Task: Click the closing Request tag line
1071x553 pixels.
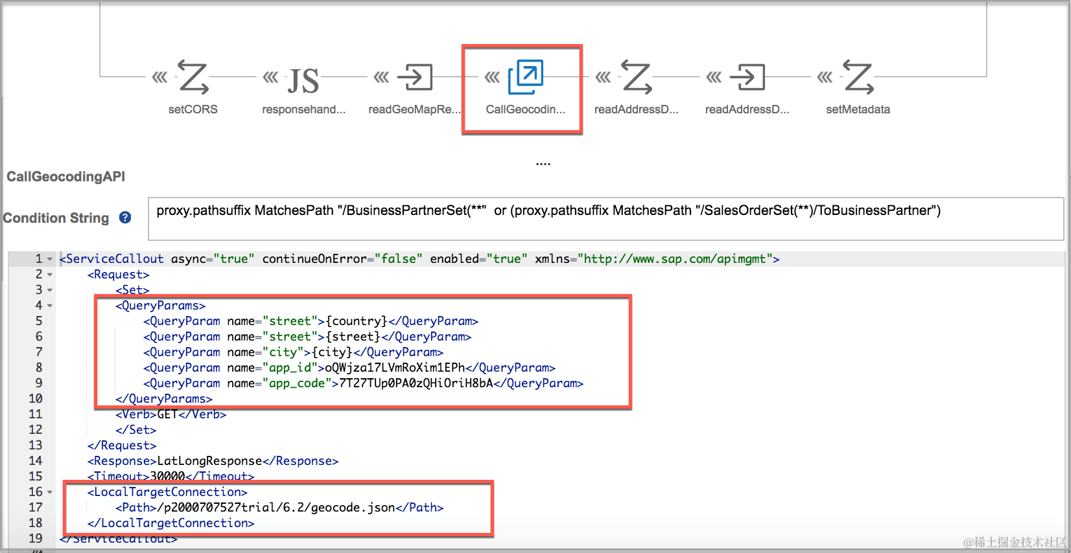Action: pos(122,446)
